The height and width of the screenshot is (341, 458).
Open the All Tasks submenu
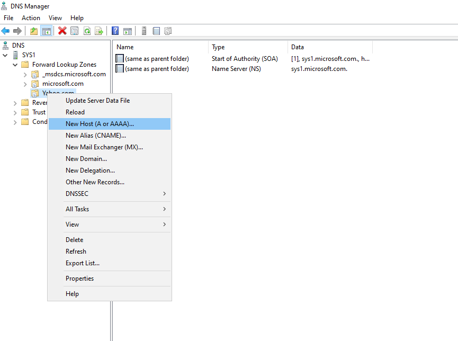[x=110, y=209]
